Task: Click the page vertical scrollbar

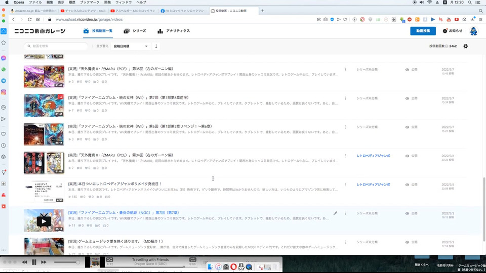Action: 484,209
